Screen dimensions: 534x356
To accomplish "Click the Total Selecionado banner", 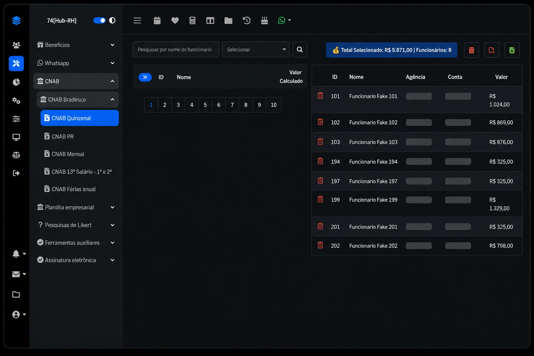I will tap(392, 50).
